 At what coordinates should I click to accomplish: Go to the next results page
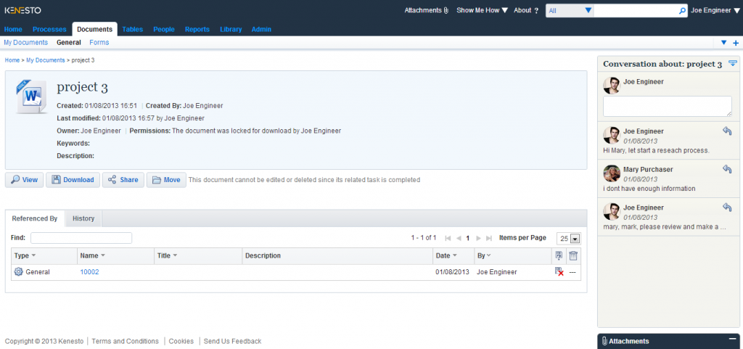pos(478,238)
